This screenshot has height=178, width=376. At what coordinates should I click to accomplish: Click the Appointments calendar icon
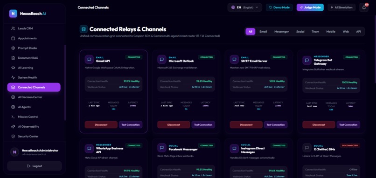tap(13, 38)
